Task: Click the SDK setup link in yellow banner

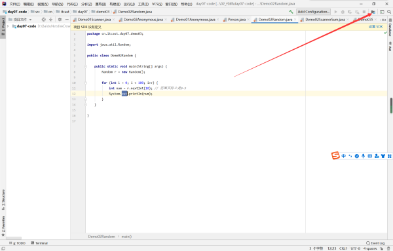Action: pyautogui.click(x=376, y=27)
